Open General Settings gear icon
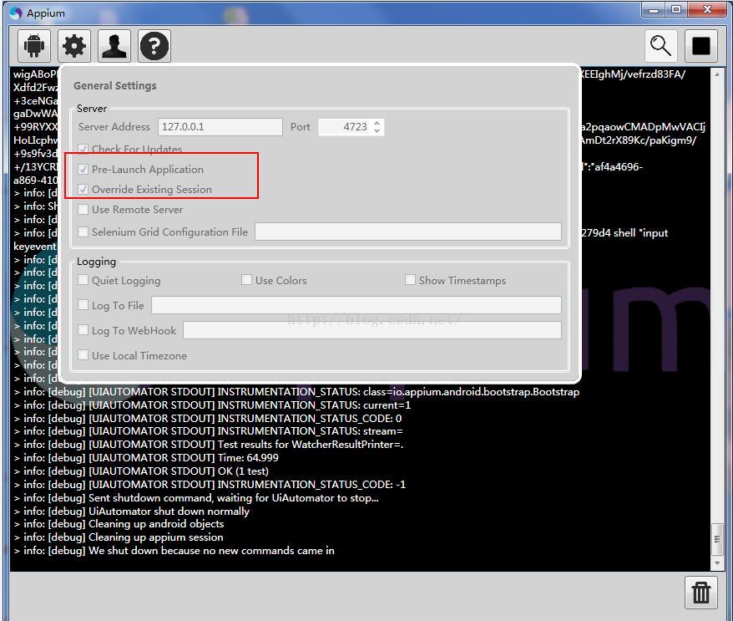Image resolution: width=733 pixels, height=621 pixels. (74, 46)
